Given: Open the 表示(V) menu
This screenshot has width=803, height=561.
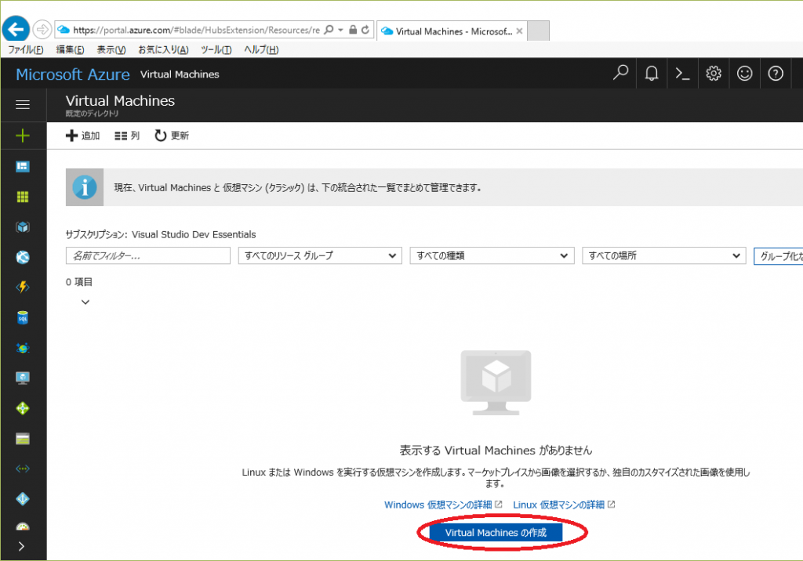Looking at the screenshot, I should [x=111, y=49].
